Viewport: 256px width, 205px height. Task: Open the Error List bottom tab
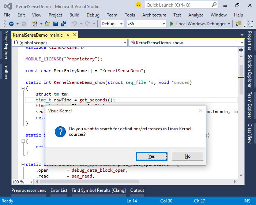pyautogui.click(x=59, y=190)
